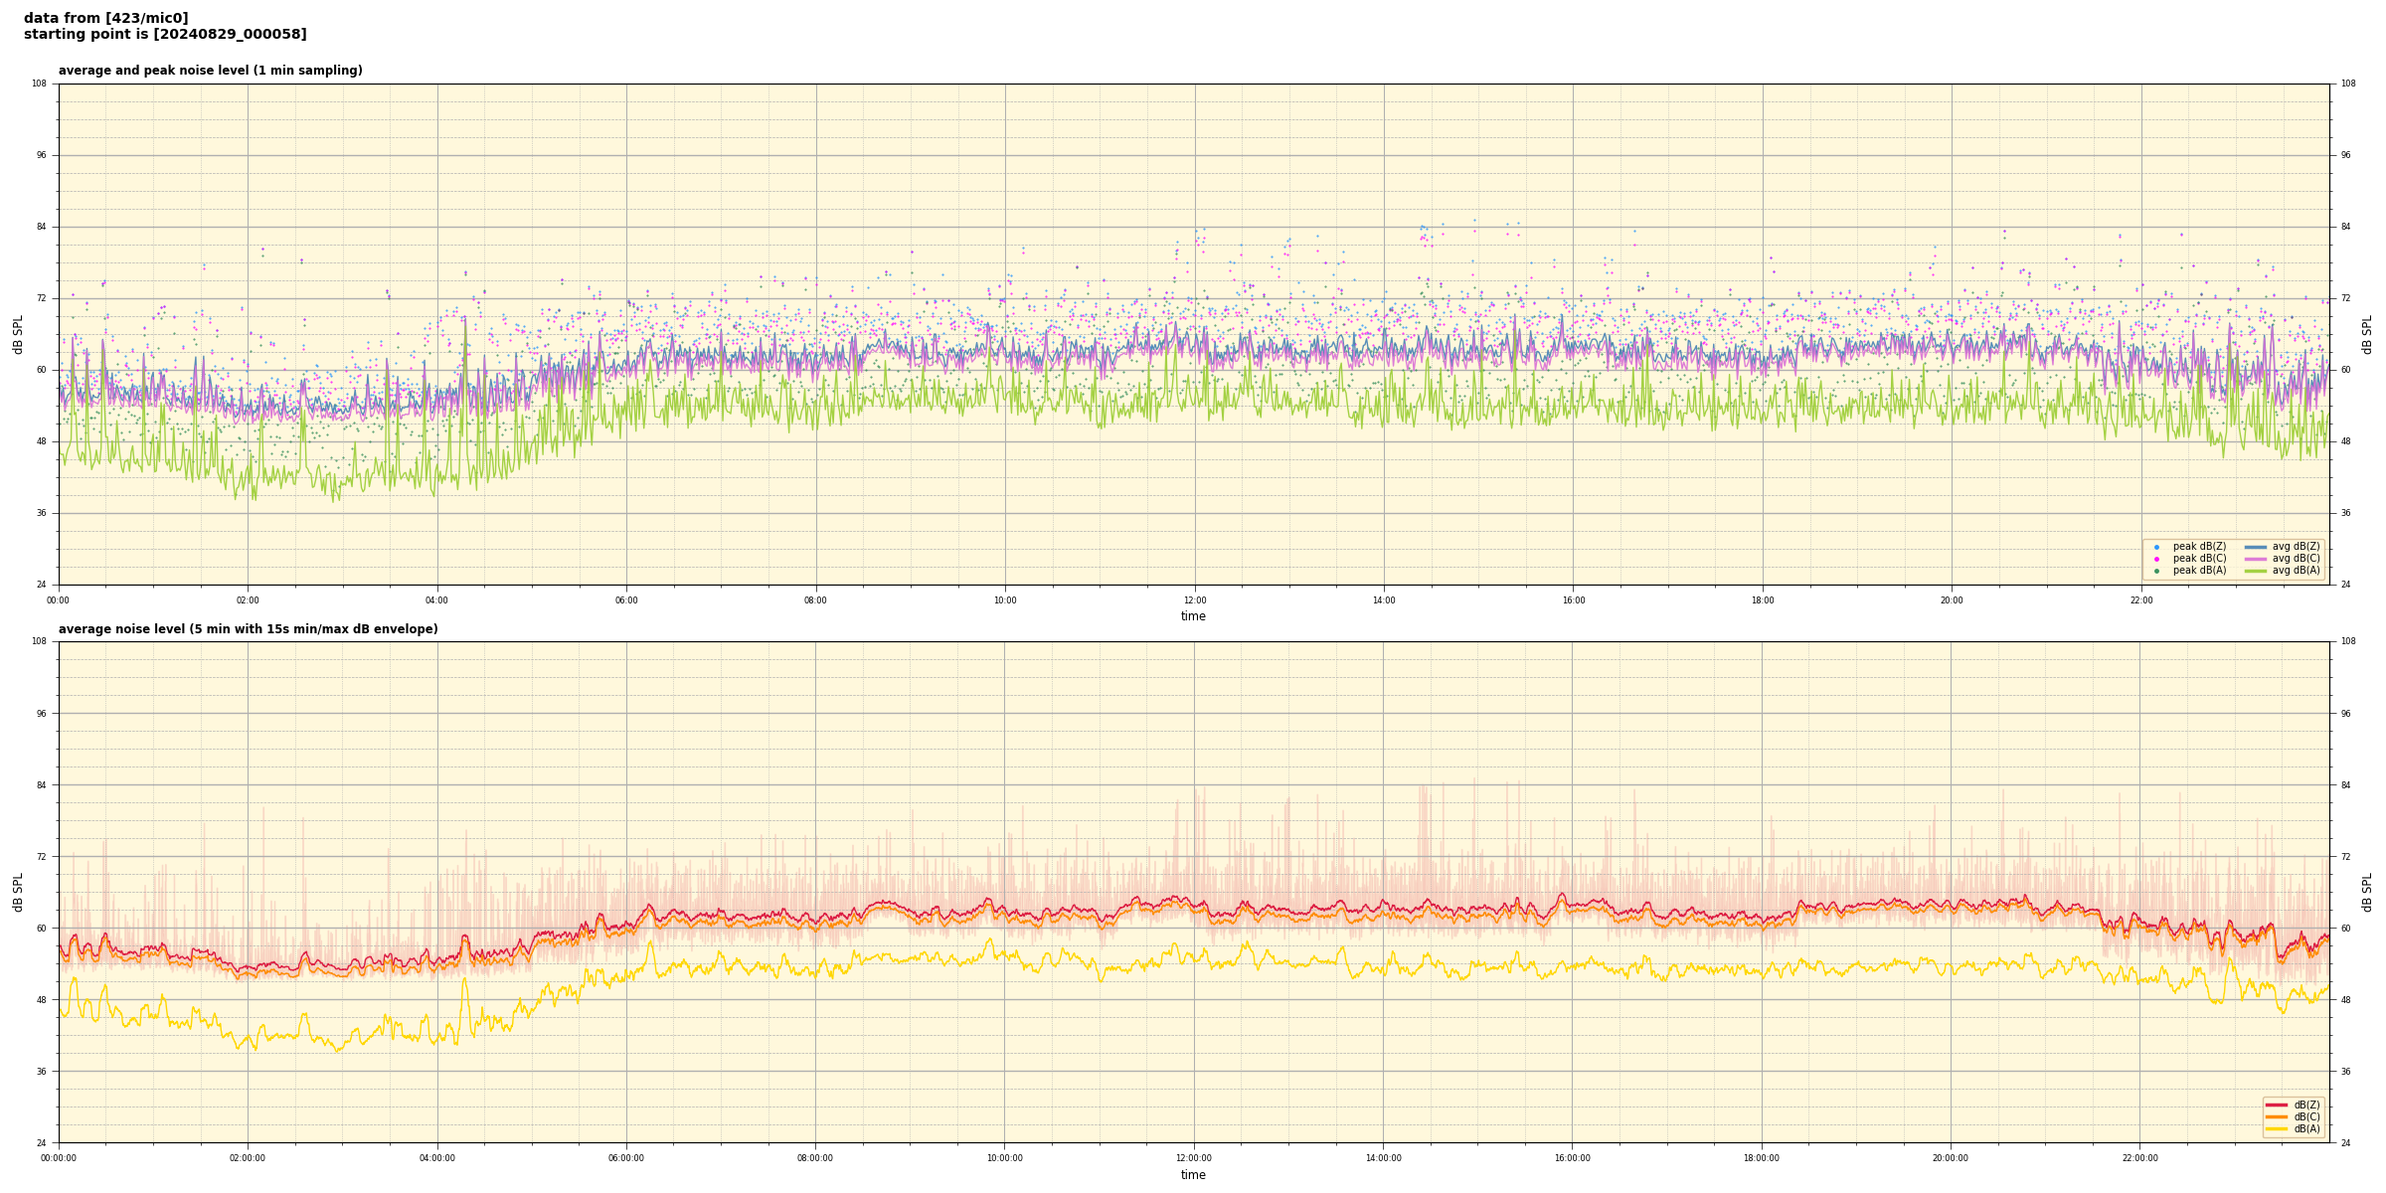Click the avg dB(C) legend line
Viewport: 2386px width, 1193px height.
click(2256, 559)
